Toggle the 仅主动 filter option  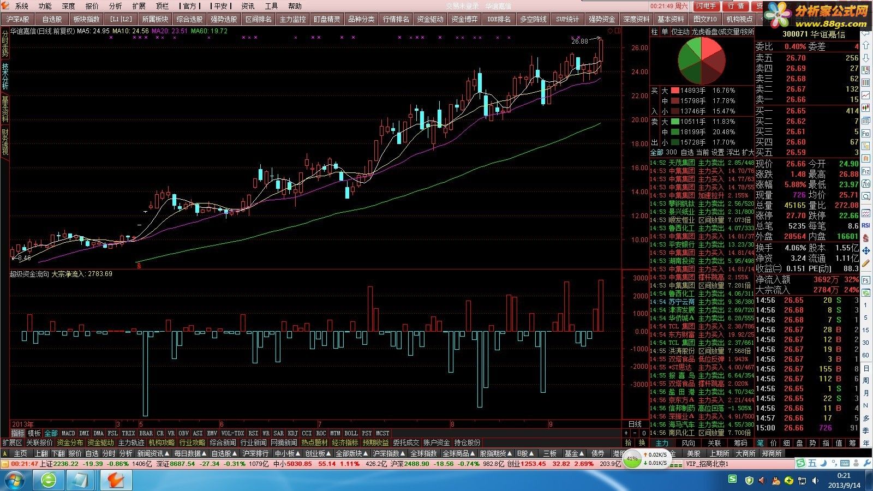click(x=680, y=32)
